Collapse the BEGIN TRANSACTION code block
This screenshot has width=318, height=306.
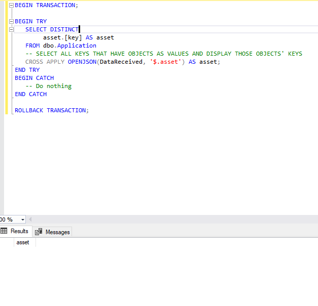click(11, 5)
